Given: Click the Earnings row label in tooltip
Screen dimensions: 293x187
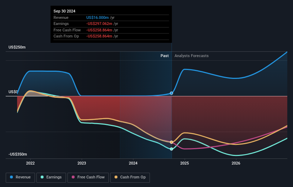Looking at the screenshot, I should (x=61, y=24).
